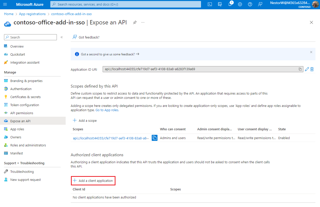Image resolution: width=320 pixels, height=207 pixels.
Task: Pin the Expose an API page
Action: [135, 22]
